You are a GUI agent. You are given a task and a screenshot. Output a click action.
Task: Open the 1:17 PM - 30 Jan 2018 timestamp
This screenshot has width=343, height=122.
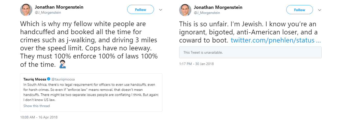pyautogui.click(x=196, y=64)
